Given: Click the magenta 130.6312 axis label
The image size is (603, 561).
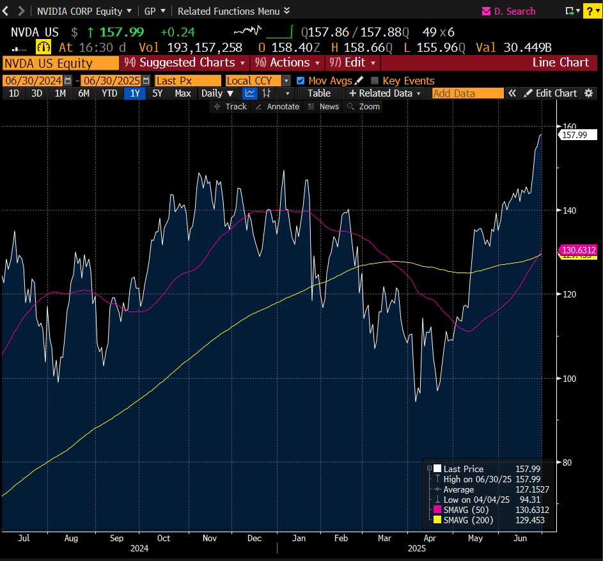Looking at the screenshot, I should 577,250.
